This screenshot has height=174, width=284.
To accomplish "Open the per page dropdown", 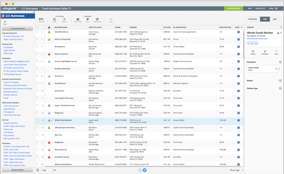I will click(x=243, y=170).
